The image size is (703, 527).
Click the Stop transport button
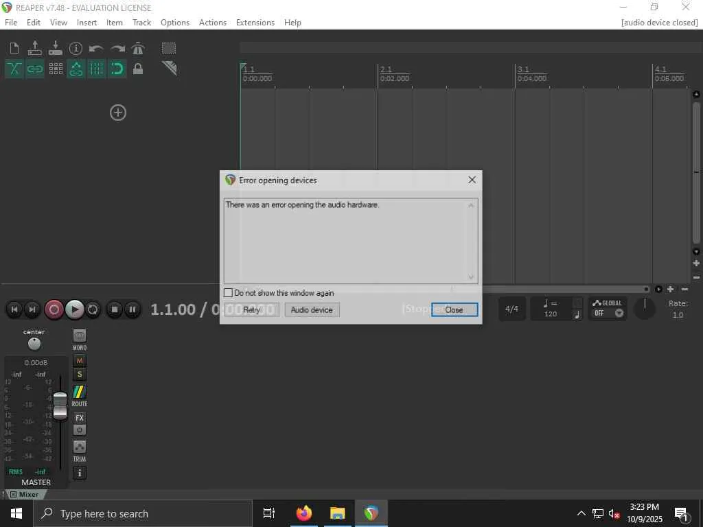click(115, 309)
